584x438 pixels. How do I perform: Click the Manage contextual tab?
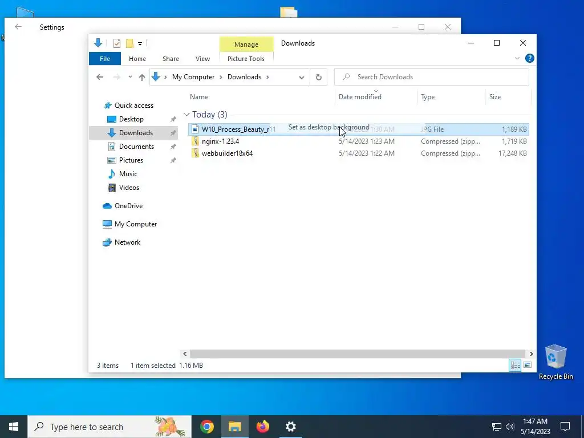[x=246, y=44]
